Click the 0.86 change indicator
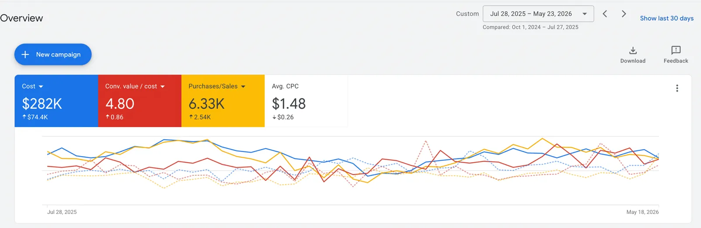Image resolution: width=701 pixels, height=228 pixels. (x=114, y=117)
